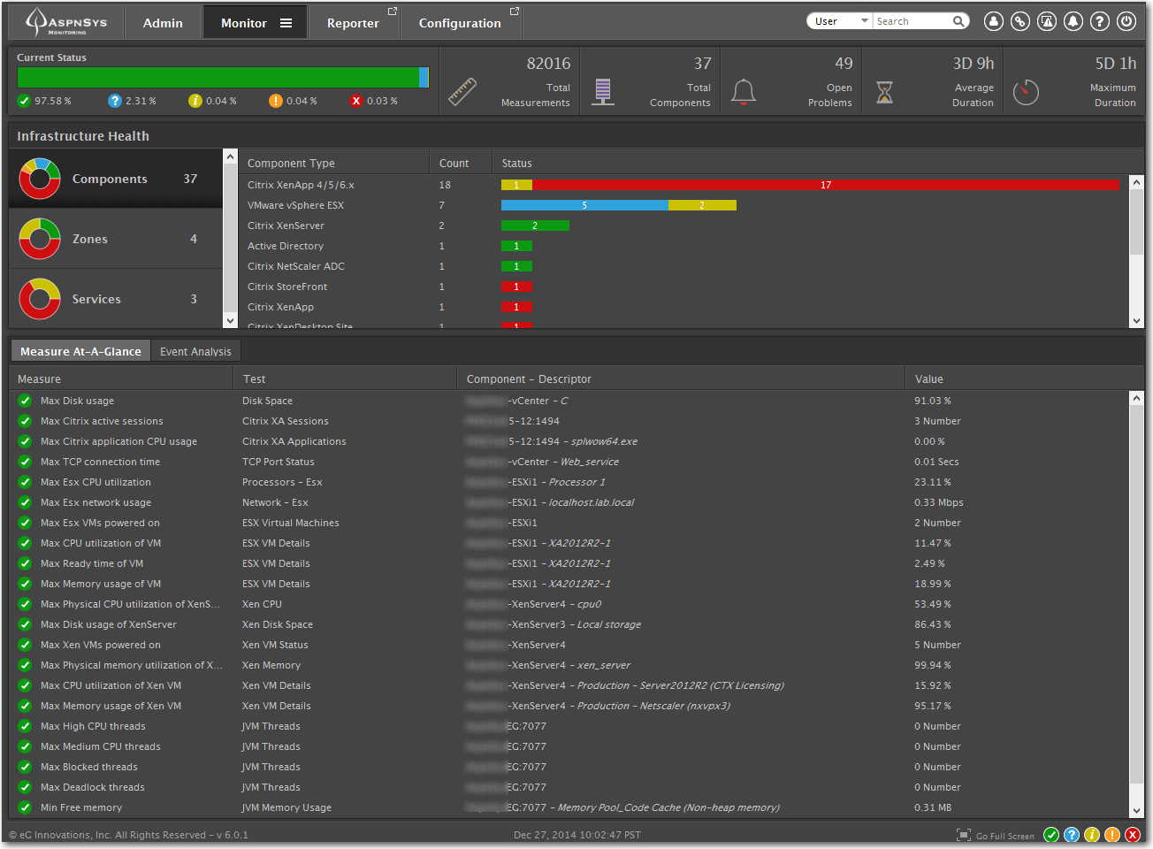Click blue 5 segment of VMware status bar
This screenshot has width=1153, height=849.
point(584,205)
